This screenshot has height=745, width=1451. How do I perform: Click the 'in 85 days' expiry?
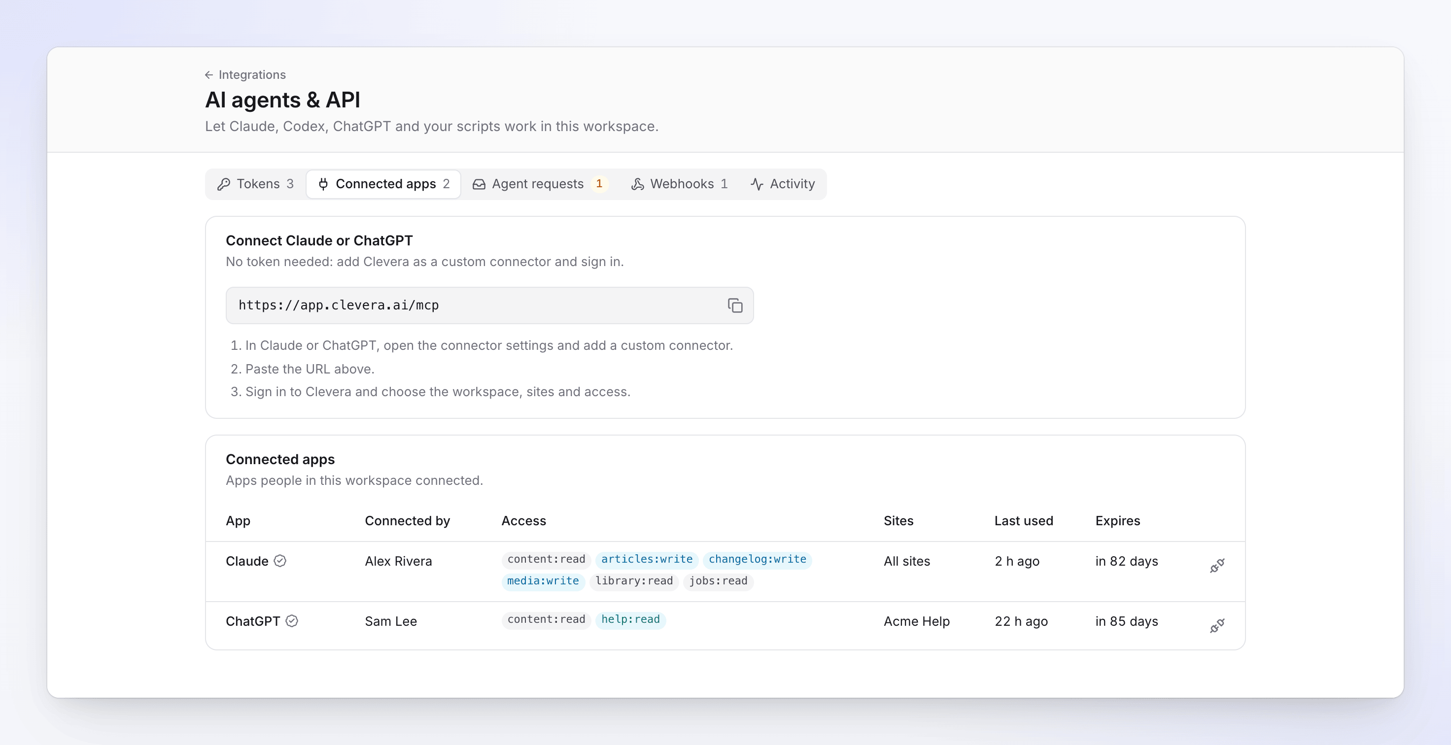1127,621
